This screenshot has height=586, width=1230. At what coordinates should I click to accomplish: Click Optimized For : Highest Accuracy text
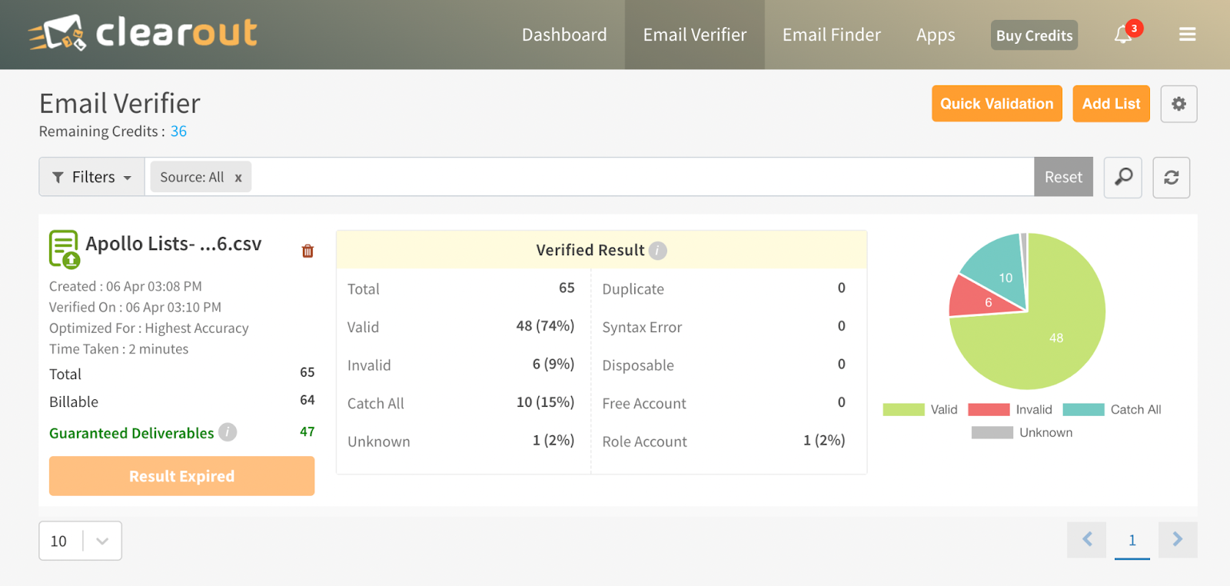click(149, 328)
